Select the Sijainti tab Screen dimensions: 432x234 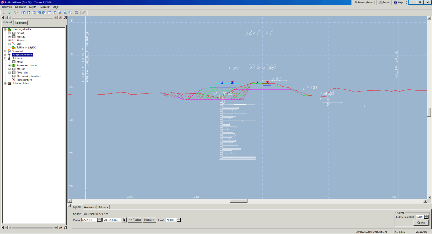pos(77,207)
